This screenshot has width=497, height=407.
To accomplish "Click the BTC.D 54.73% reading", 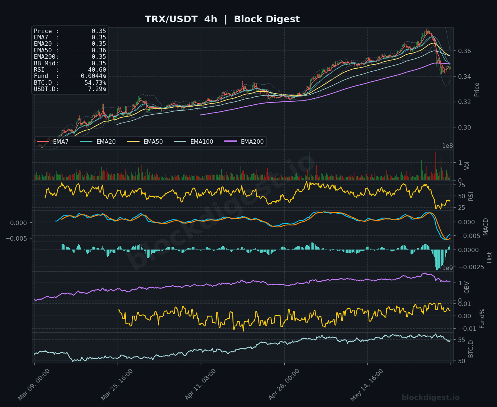I will point(70,83).
